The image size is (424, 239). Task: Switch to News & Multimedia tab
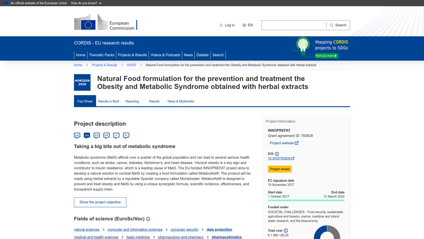tap(181, 101)
